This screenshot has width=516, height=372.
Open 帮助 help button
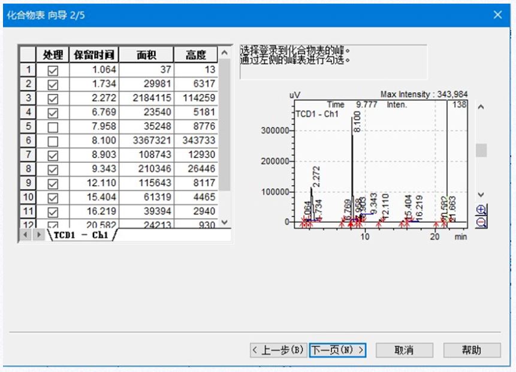click(472, 350)
